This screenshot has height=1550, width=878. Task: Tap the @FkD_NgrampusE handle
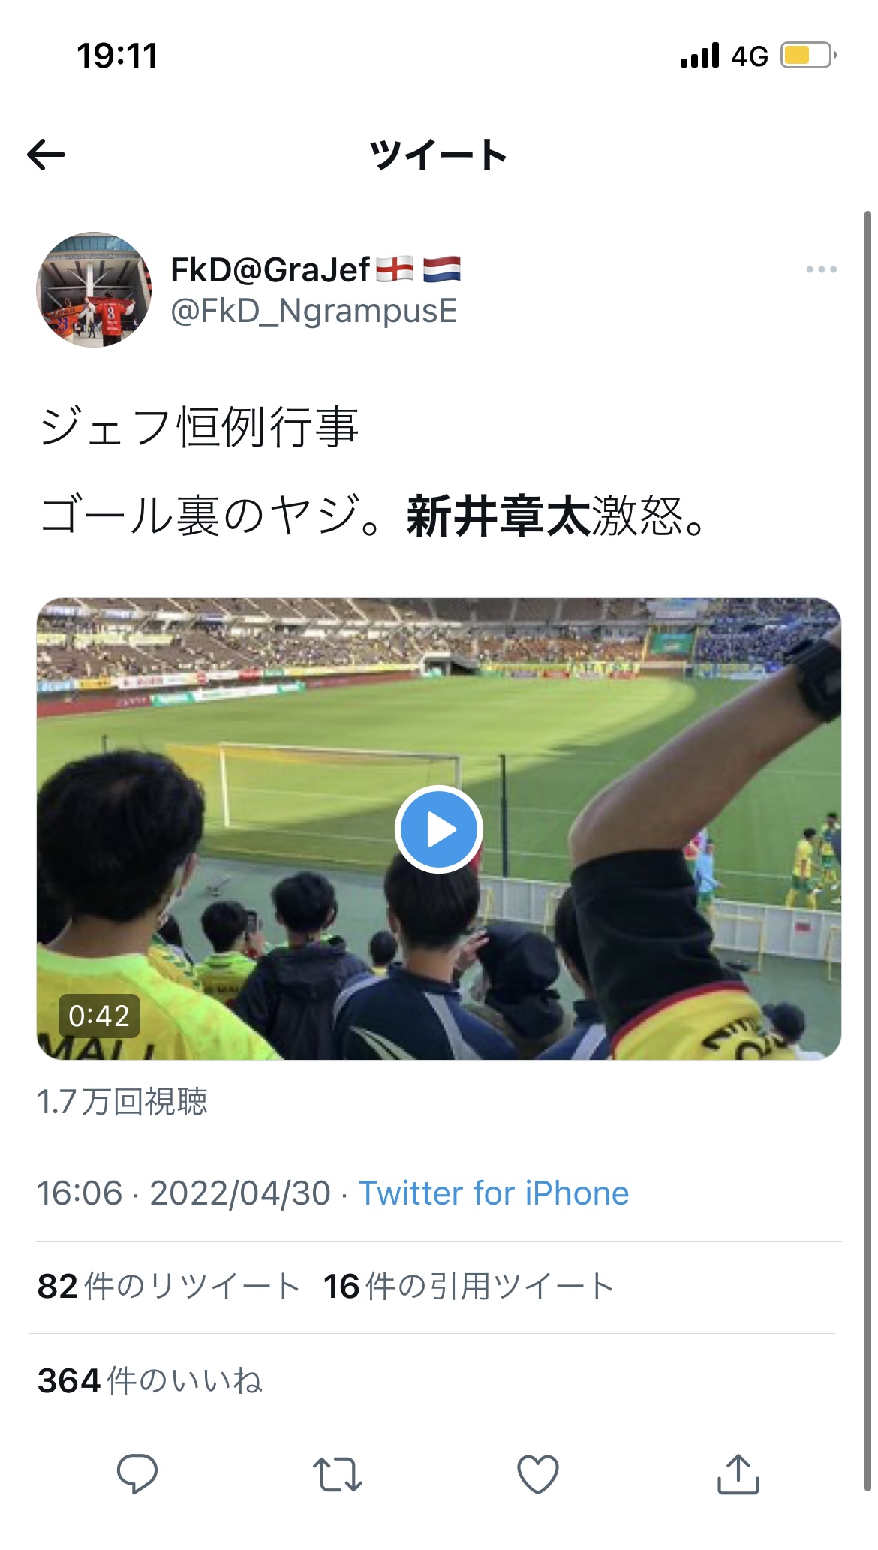(314, 311)
